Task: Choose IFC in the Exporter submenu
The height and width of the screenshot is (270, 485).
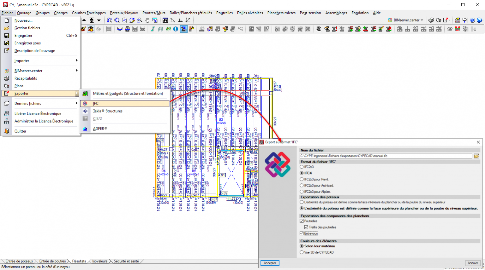Action: (125, 104)
